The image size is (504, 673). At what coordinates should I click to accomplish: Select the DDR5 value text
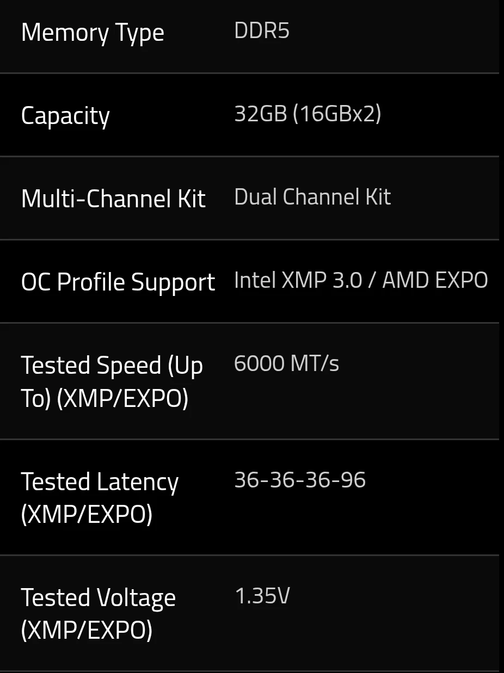[x=262, y=30]
